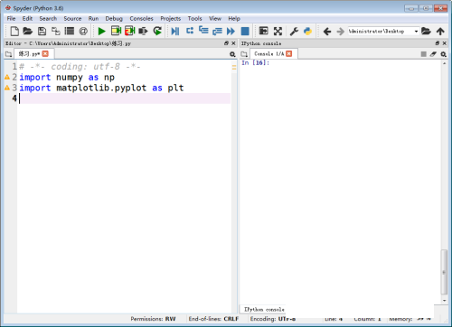
Task: Re-run last script icon
Action: point(157,31)
